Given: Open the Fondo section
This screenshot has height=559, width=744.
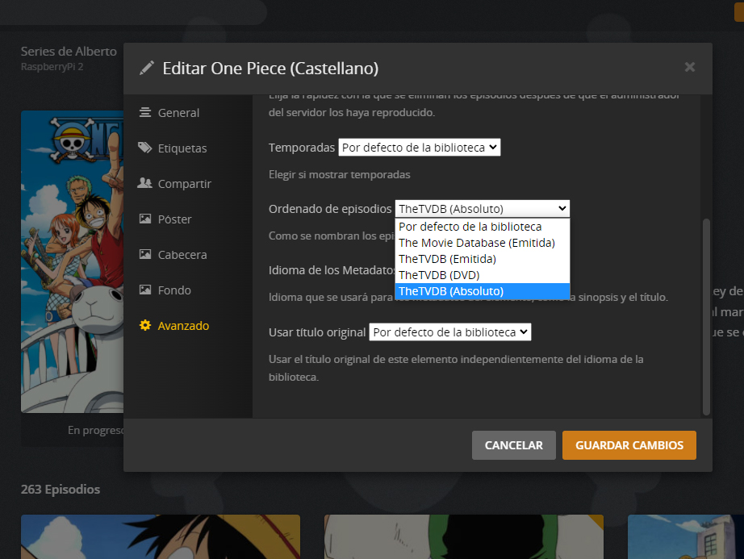Looking at the screenshot, I should coord(174,290).
